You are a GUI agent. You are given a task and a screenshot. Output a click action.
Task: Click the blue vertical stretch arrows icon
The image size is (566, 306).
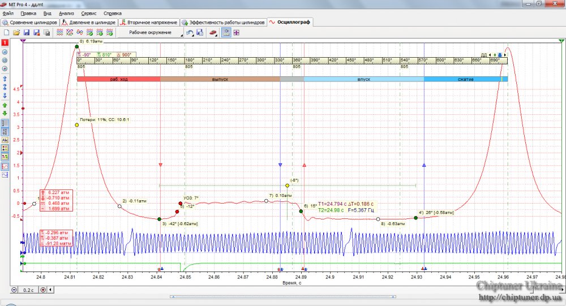tap(5, 79)
